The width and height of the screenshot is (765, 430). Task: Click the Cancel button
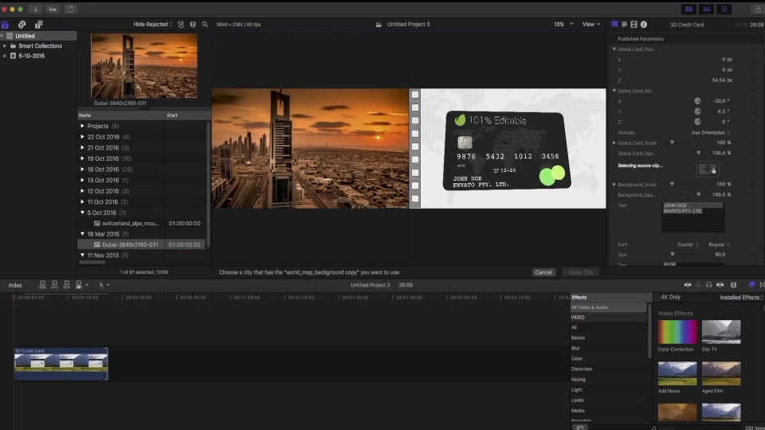[543, 272]
